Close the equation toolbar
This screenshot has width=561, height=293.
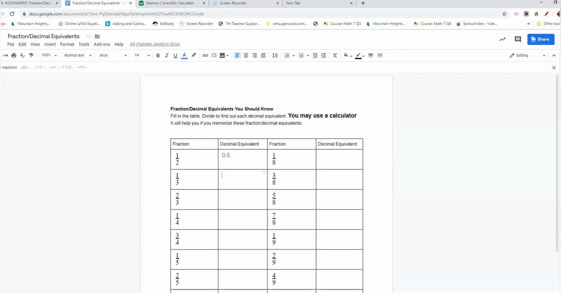554,68
